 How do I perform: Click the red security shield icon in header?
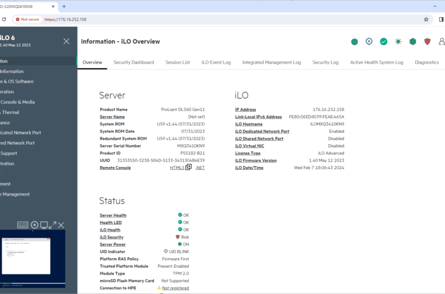pyautogui.click(x=427, y=42)
